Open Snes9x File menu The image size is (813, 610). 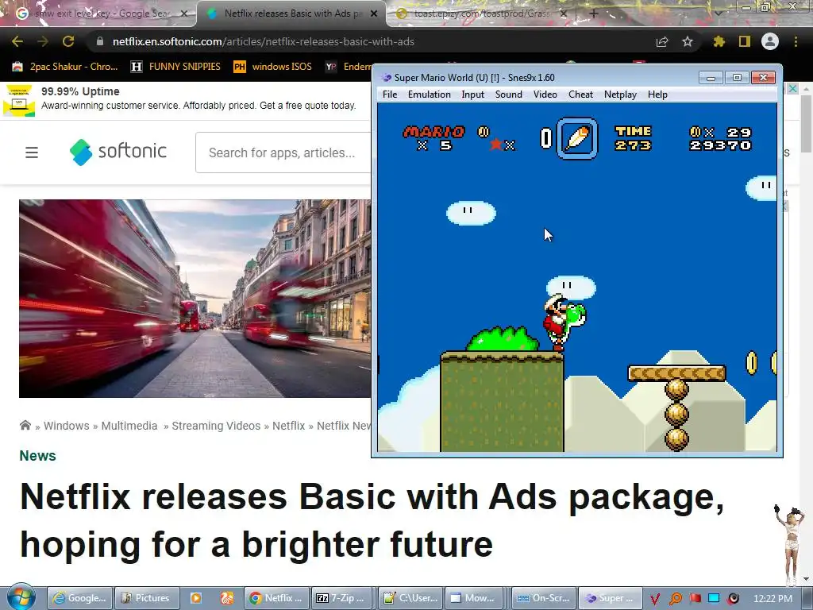tap(390, 95)
